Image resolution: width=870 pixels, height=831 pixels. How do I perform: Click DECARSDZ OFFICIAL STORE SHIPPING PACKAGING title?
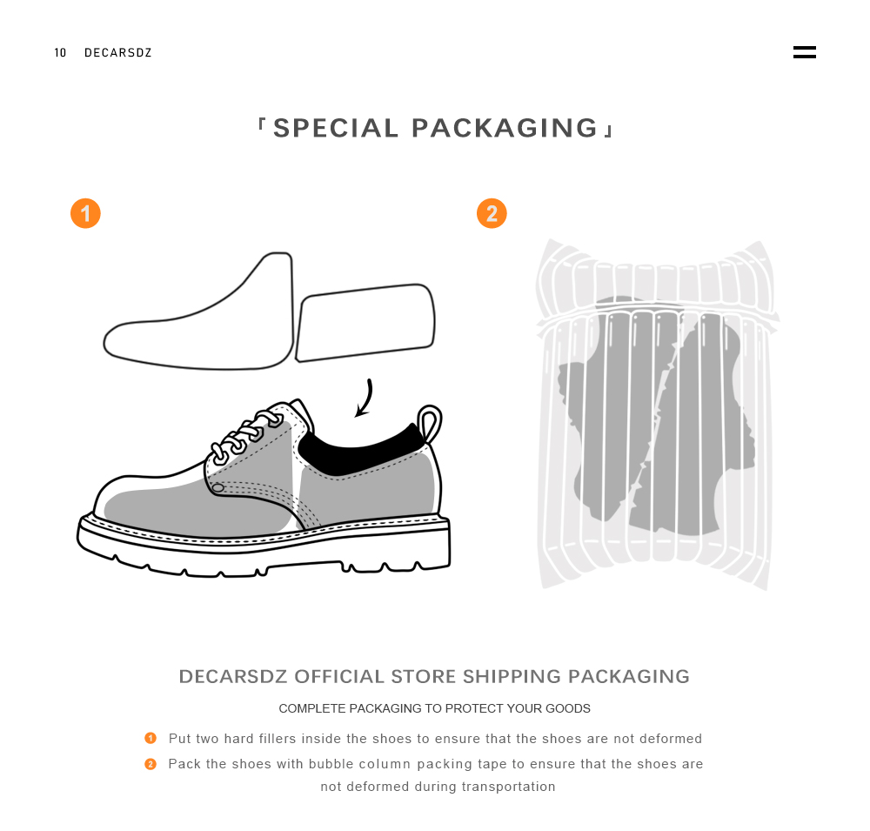click(434, 676)
